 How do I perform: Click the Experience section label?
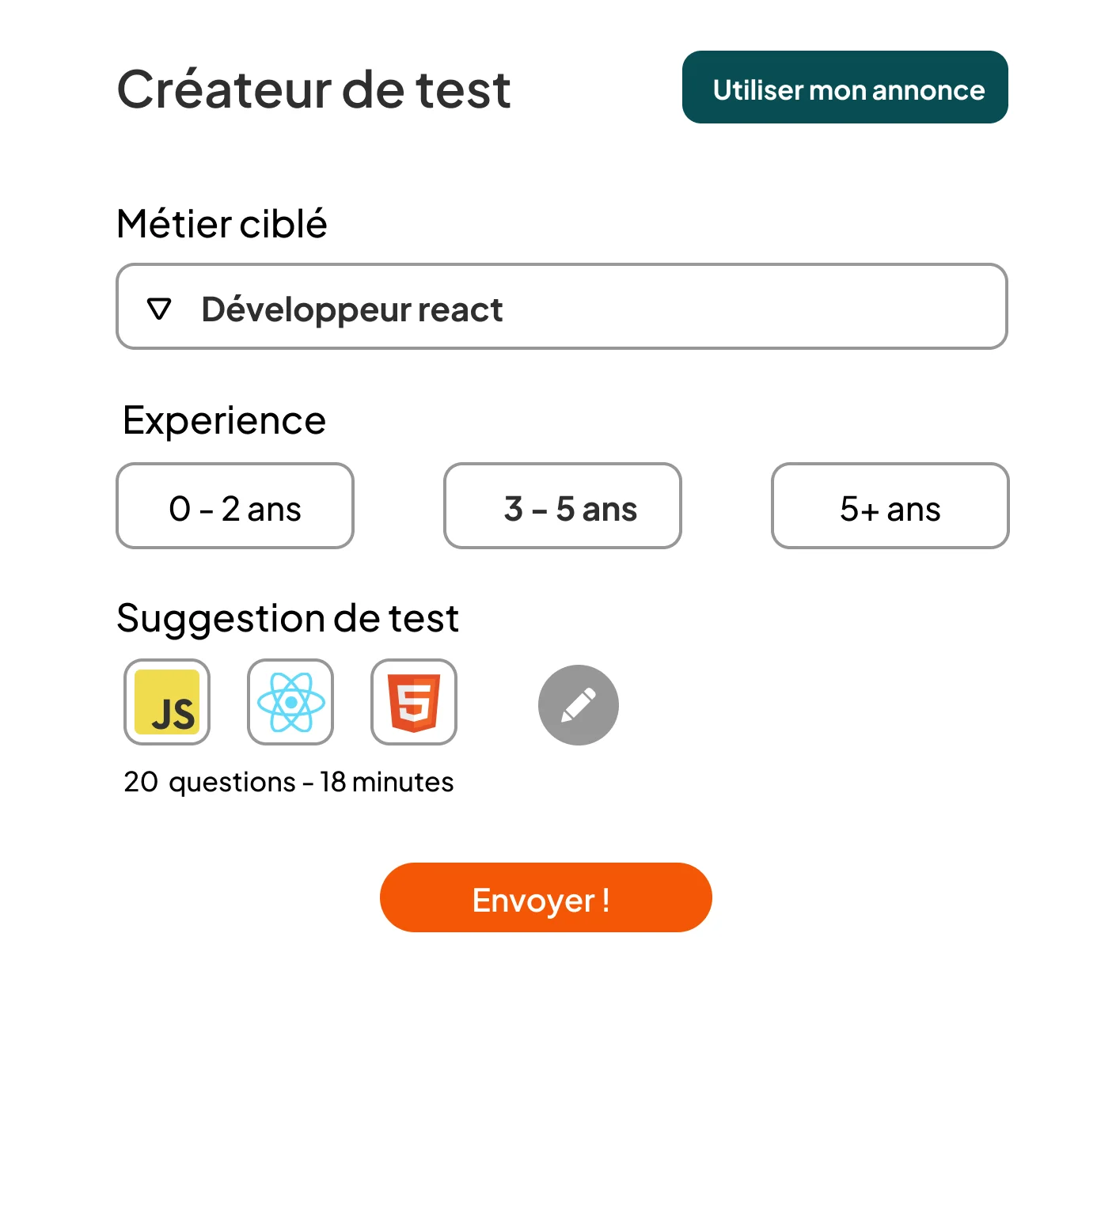(x=224, y=420)
